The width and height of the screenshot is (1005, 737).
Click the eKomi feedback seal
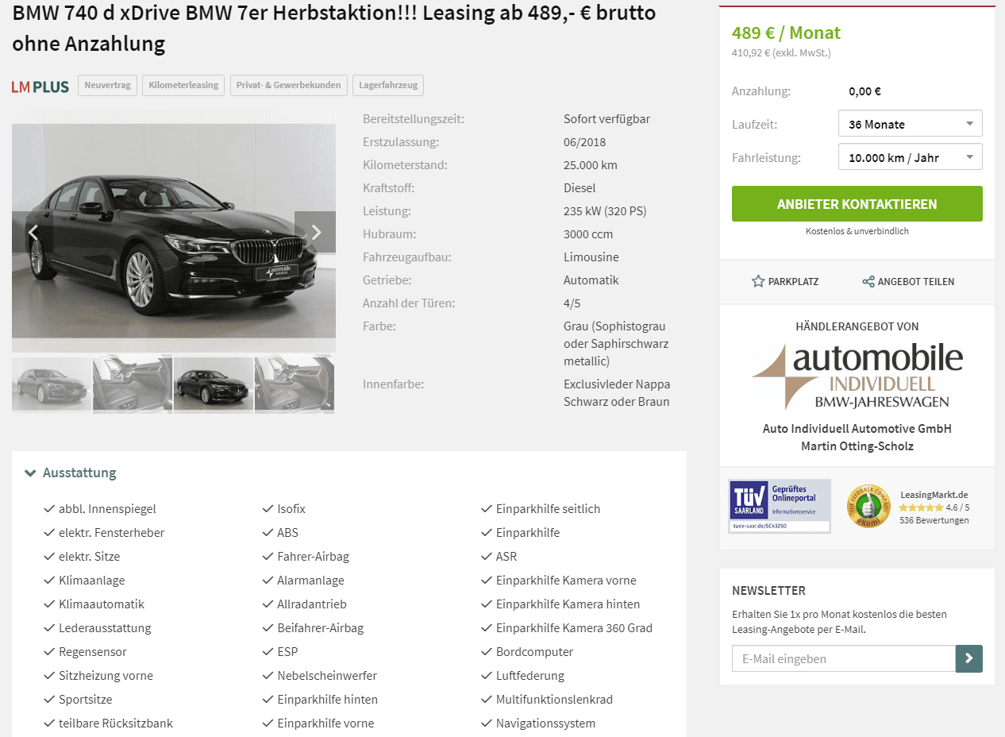click(x=868, y=507)
